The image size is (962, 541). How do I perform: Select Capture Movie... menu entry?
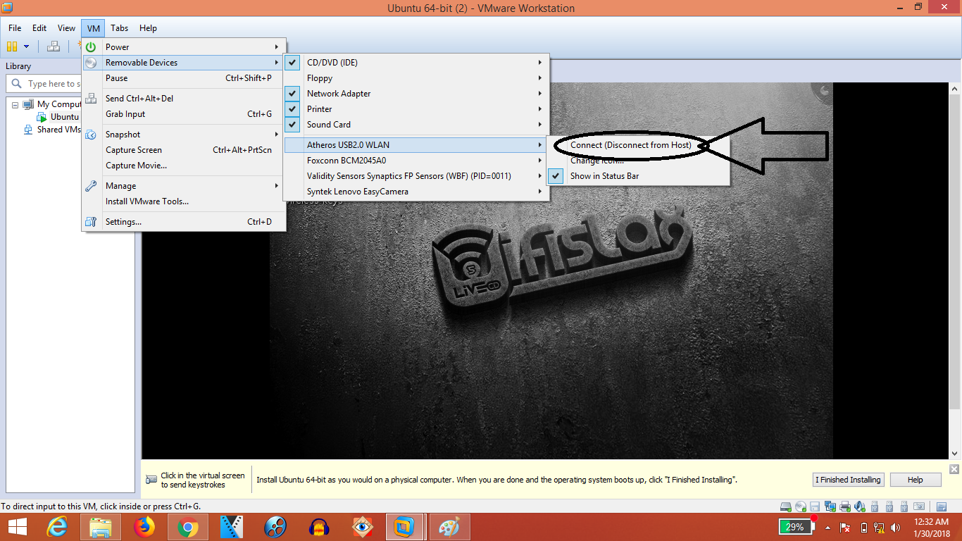[x=184, y=166]
